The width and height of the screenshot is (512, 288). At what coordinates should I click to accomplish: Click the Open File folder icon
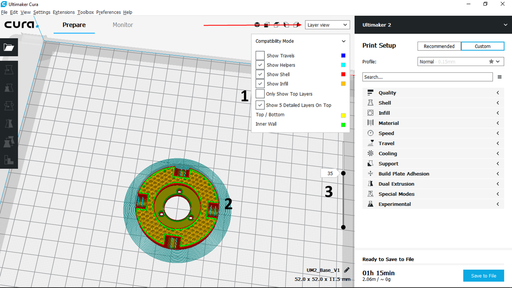9,48
